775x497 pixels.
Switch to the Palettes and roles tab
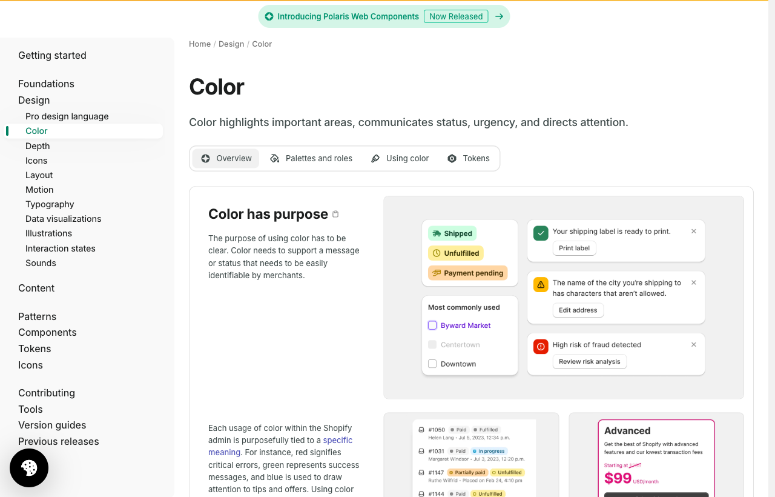tap(311, 158)
